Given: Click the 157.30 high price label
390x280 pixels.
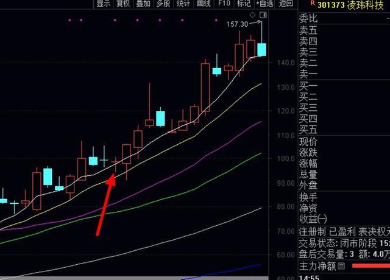Looking at the screenshot, I should click(237, 24).
